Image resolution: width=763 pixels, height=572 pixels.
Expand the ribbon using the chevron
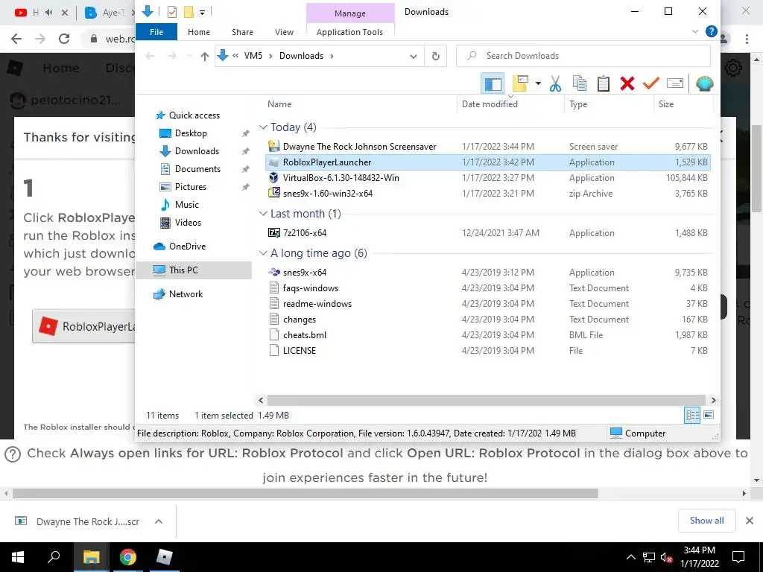(694, 31)
